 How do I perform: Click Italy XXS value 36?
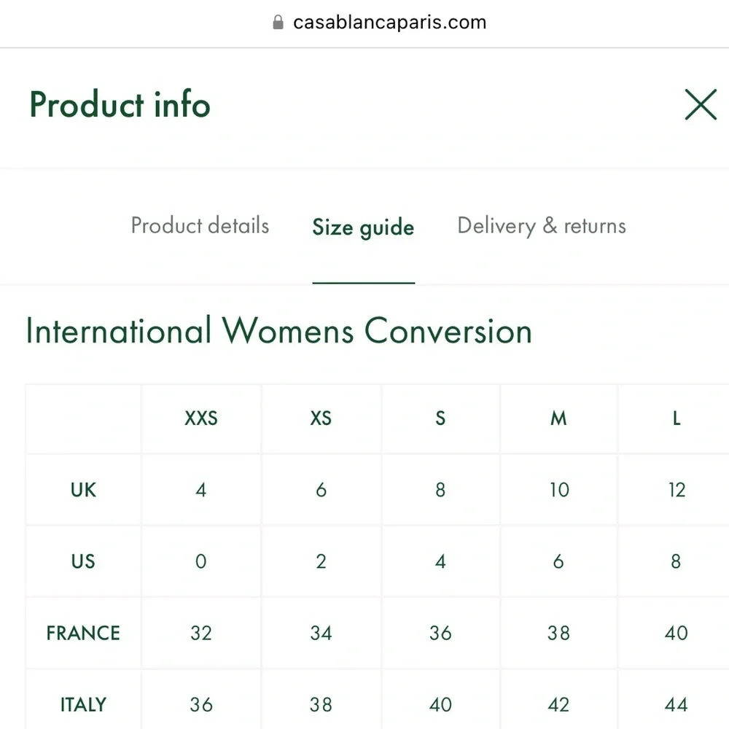(x=201, y=705)
